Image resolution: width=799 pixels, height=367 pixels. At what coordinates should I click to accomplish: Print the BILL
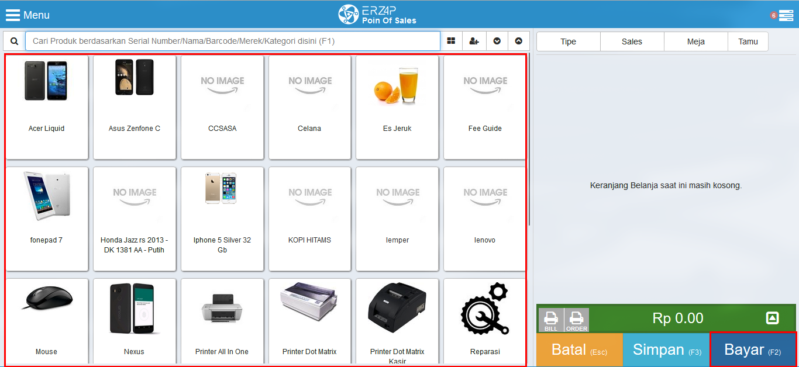tap(551, 320)
